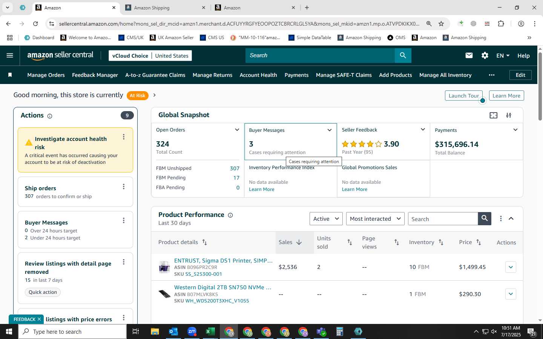Viewport: 543px width, 339px height.
Task: Click the browser reload button
Action: point(35,24)
